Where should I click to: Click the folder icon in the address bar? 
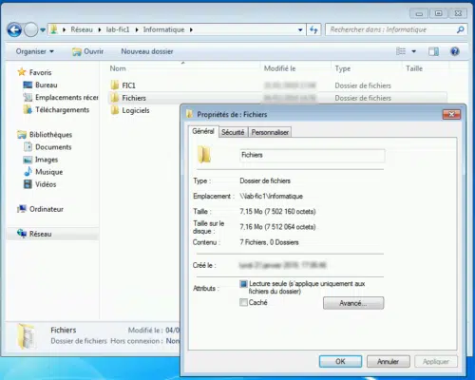[x=54, y=29]
